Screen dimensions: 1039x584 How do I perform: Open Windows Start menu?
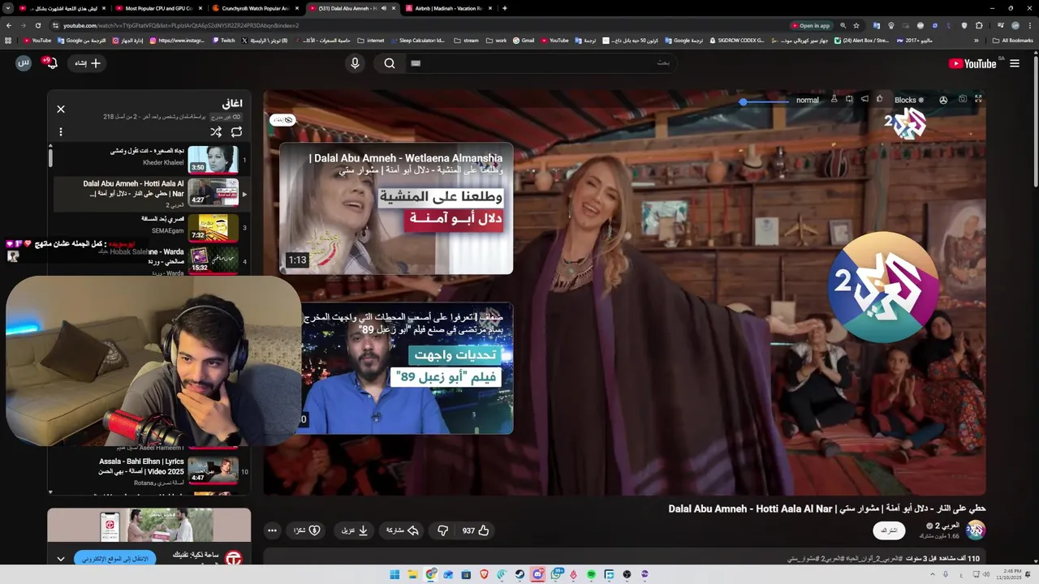[394, 574]
